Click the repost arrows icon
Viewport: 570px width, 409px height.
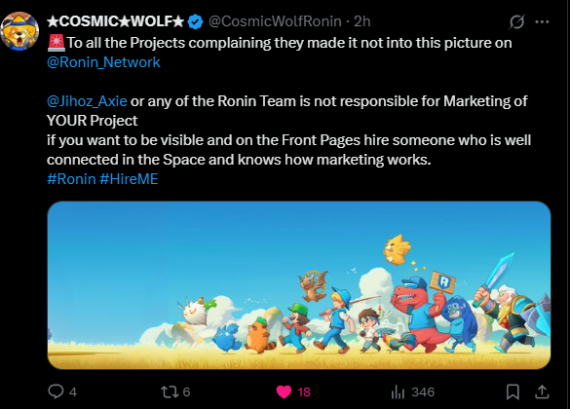pyautogui.click(x=170, y=391)
